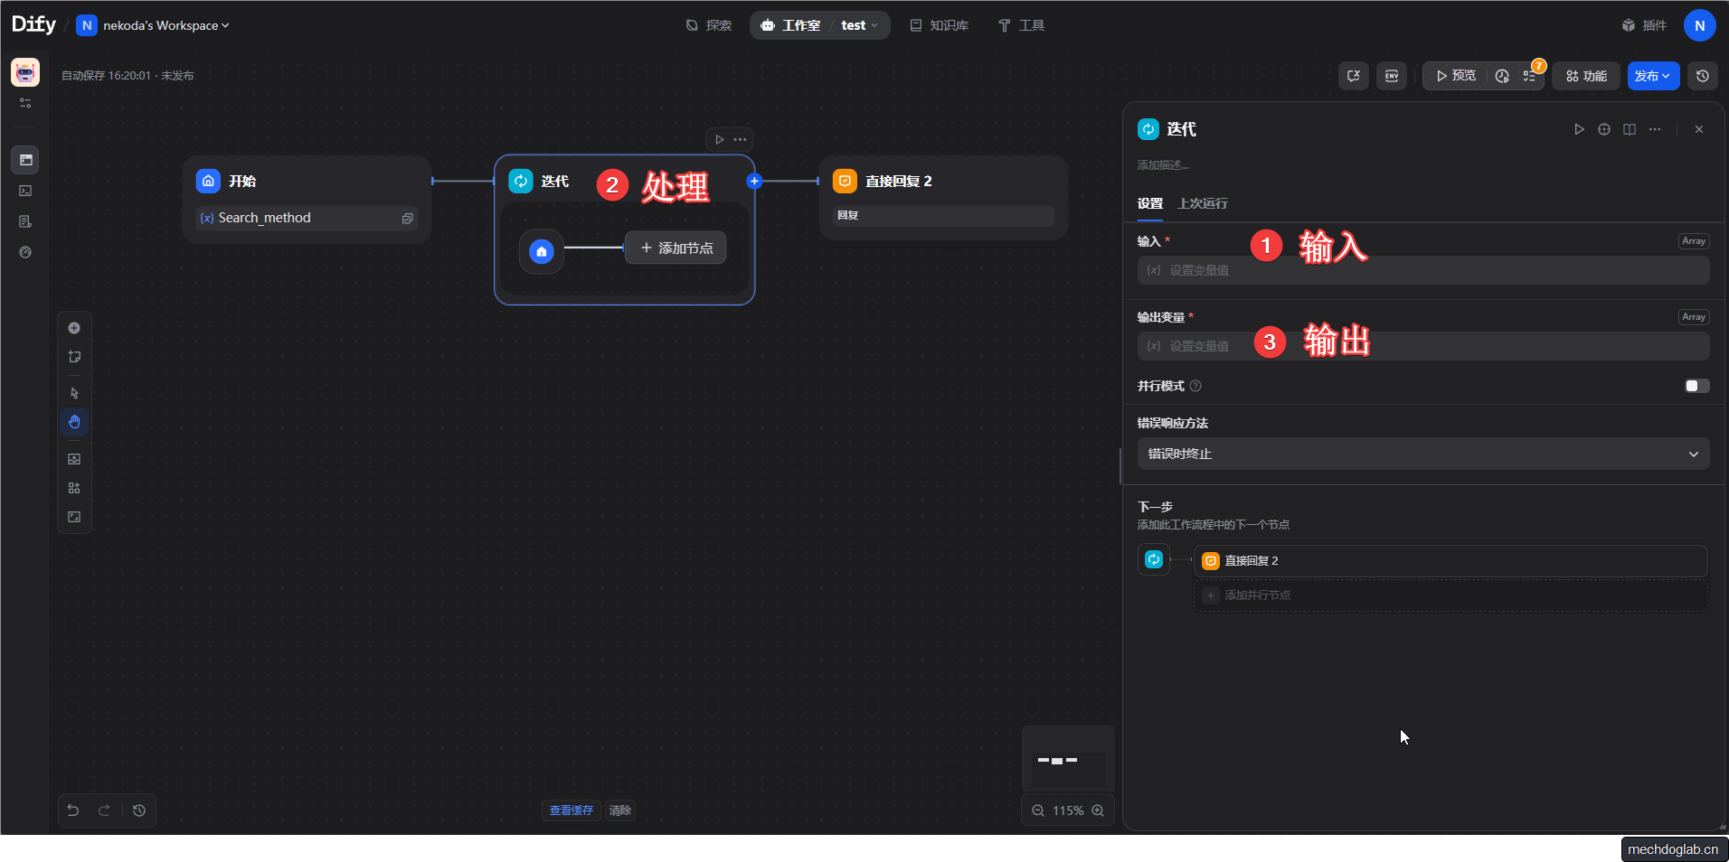Click the 查看缓存 link
Image resolution: width=1729 pixels, height=862 pixels.
tap(571, 810)
